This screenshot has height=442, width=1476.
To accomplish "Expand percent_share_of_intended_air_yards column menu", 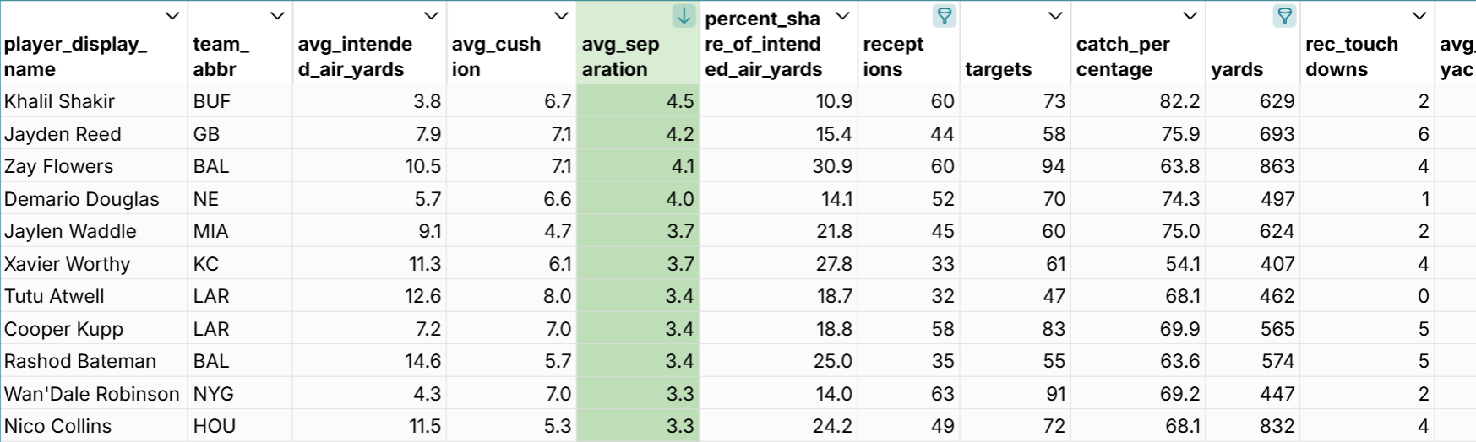I will [842, 16].
